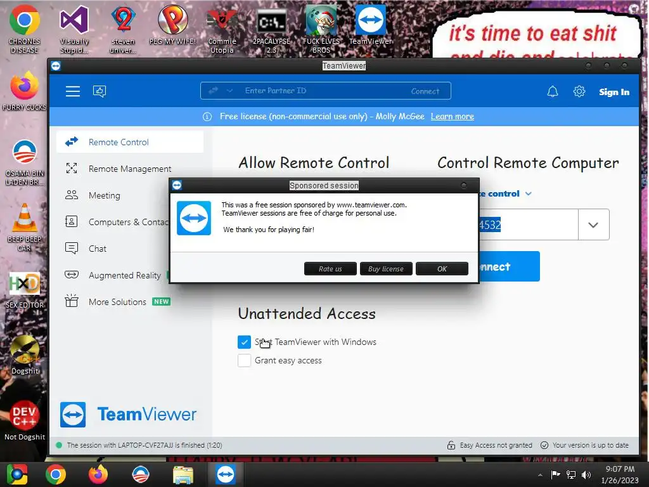Open the FURRY CUCKS Firefox shortcut

coord(25,91)
